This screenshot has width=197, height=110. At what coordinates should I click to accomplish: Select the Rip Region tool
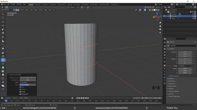(3, 89)
